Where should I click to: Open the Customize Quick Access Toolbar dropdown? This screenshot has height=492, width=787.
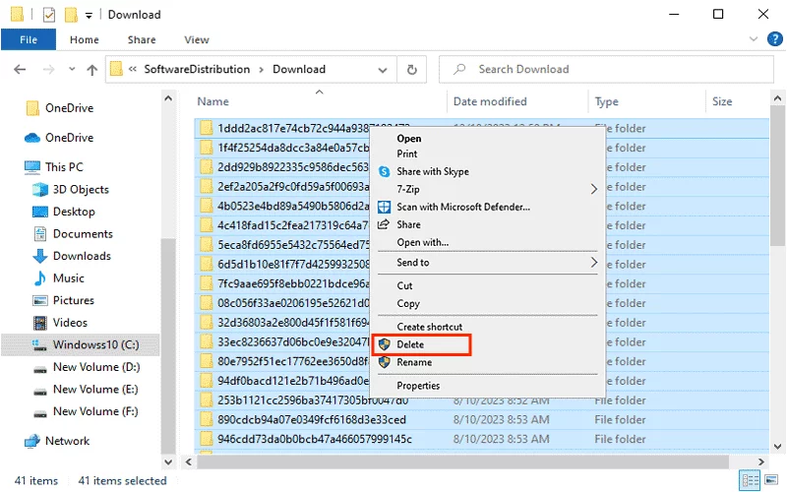point(89,16)
